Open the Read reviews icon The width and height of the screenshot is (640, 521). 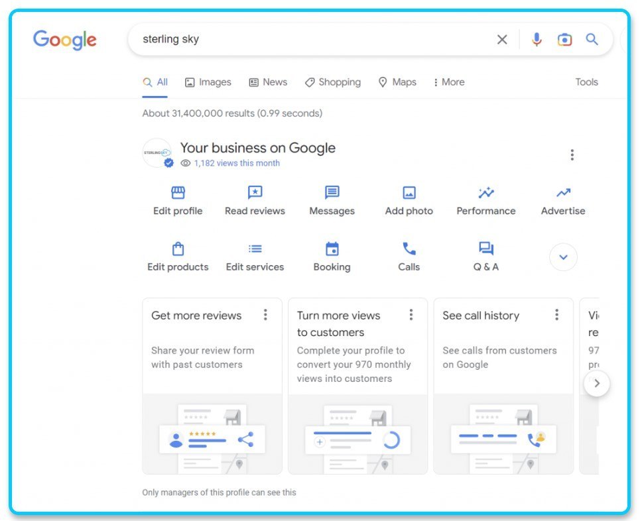coord(255,192)
